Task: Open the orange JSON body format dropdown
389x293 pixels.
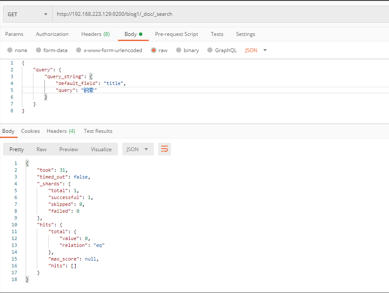Action: (x=256, y=50)
